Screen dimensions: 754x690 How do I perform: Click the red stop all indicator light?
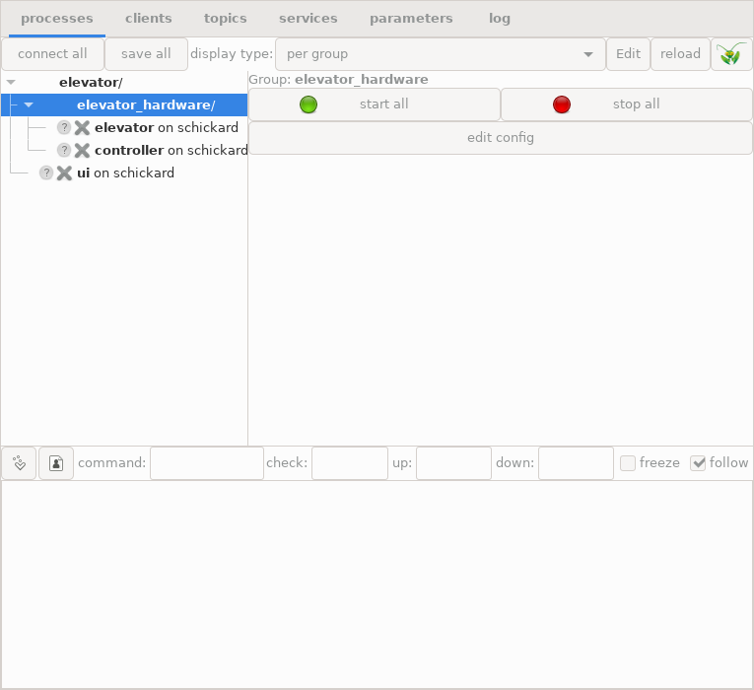pos(562,104)
